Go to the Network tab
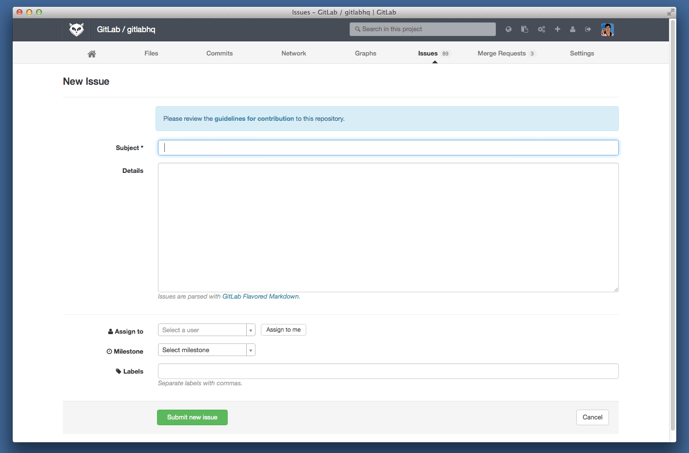The image size is (689, 453). (x=294, y=54)
